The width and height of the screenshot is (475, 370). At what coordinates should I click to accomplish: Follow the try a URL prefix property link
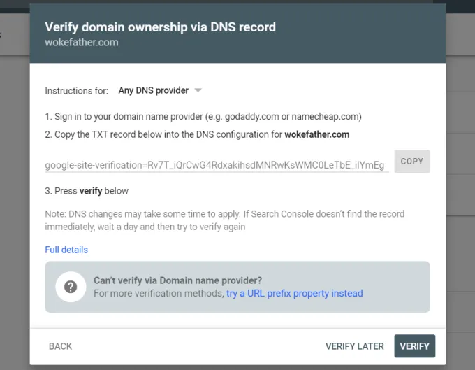pyautogui.click(x=294, y=293)
